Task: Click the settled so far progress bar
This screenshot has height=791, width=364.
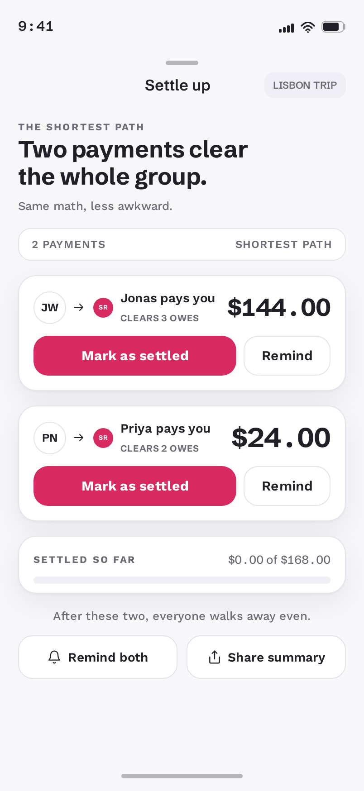Action: click(182, 580)
